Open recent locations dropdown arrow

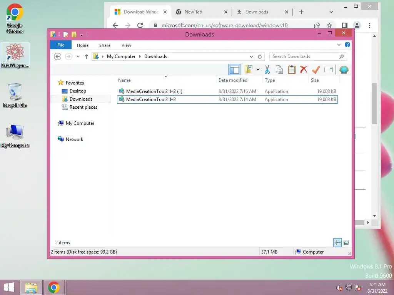point(78,56)
